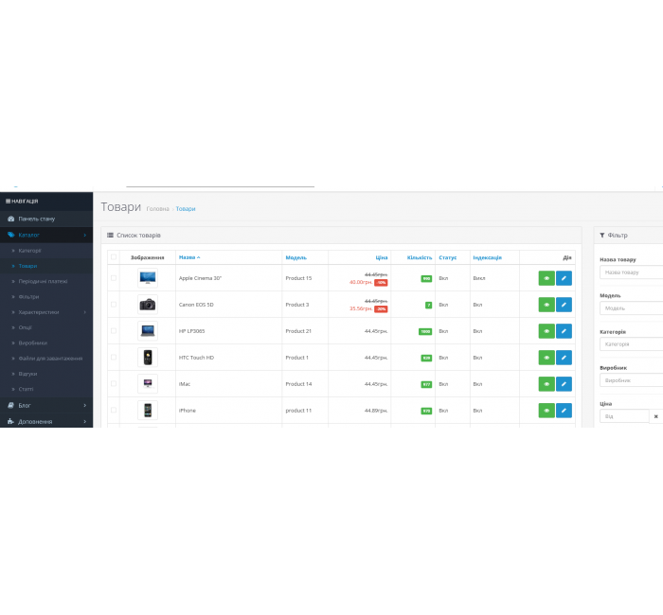Viewport: 663px width, 615px height.
Task: View the Canon EOS 5D product
Action: (547, 305)
